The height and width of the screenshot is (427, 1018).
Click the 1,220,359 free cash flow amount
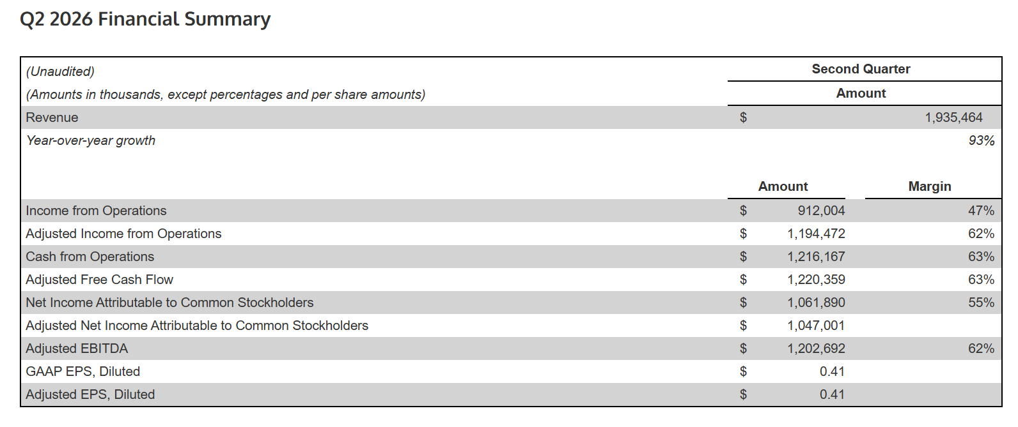pos(816,280)
